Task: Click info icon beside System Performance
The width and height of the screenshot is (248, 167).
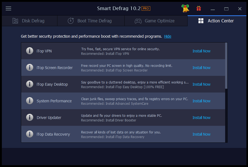Action: pos(30,101)
